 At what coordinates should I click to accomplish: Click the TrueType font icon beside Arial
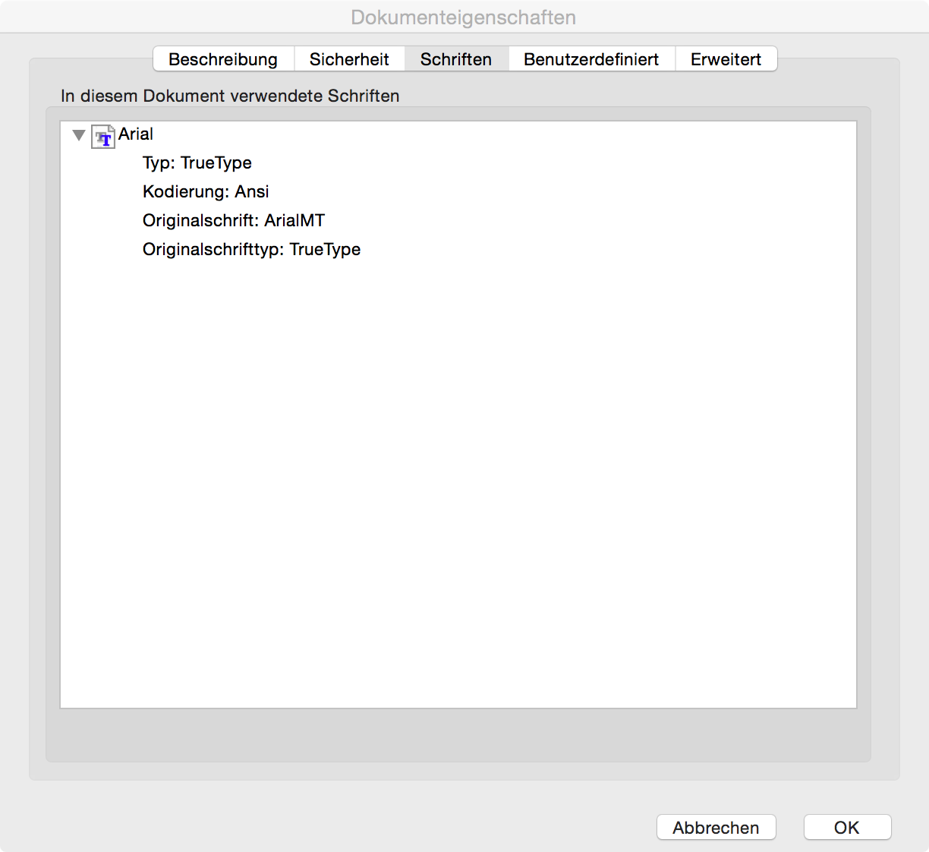(x=103, y=136)
